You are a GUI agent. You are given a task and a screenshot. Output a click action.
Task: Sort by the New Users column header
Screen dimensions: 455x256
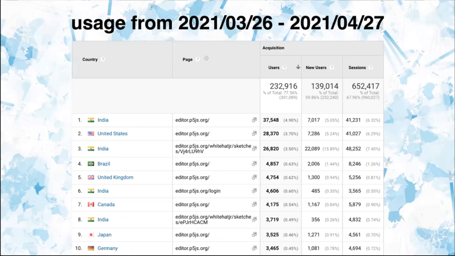point(316,68)
